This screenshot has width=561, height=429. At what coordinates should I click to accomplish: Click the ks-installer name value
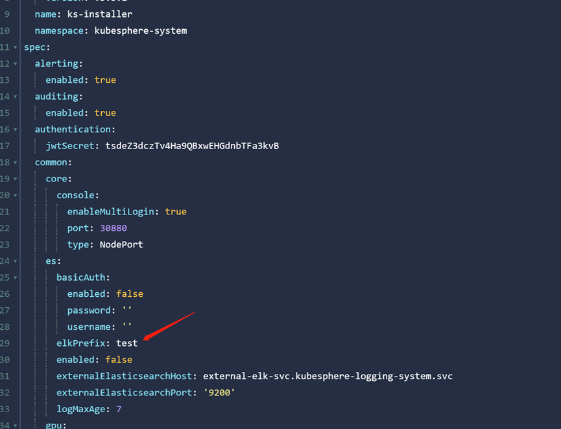pyautogui.click(x=100, y=14)
